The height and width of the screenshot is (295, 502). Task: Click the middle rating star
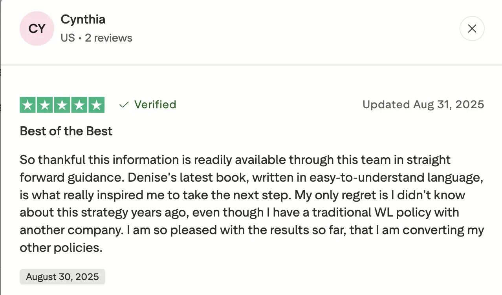(x=62, y=105)
